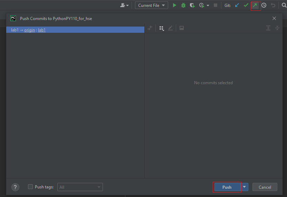The width and height of the screenshot is (287, 197).
Task: Click the Git Commit checkmark icon
Action: pos(246,6)
